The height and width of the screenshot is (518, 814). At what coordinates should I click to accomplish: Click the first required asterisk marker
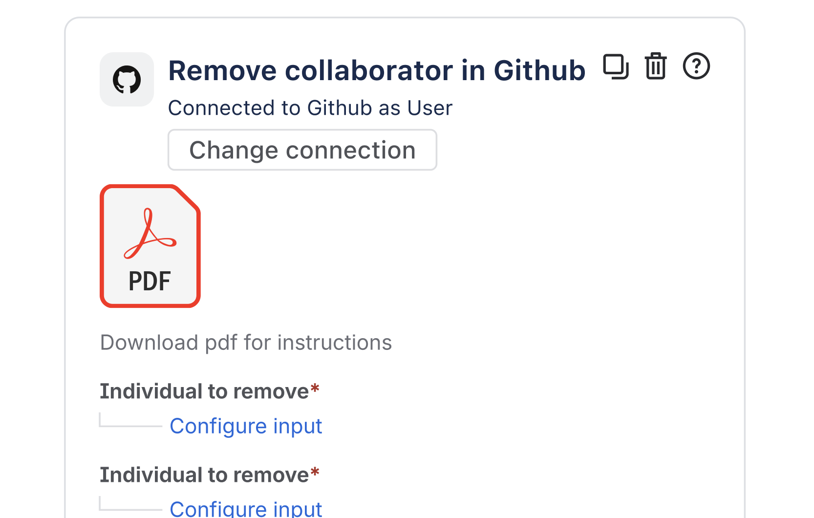click(x=315, y=389)
